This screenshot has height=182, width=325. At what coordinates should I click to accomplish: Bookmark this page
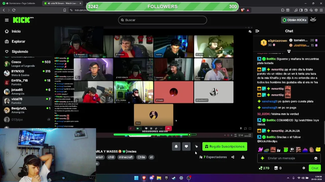click(x=65, y=10)
